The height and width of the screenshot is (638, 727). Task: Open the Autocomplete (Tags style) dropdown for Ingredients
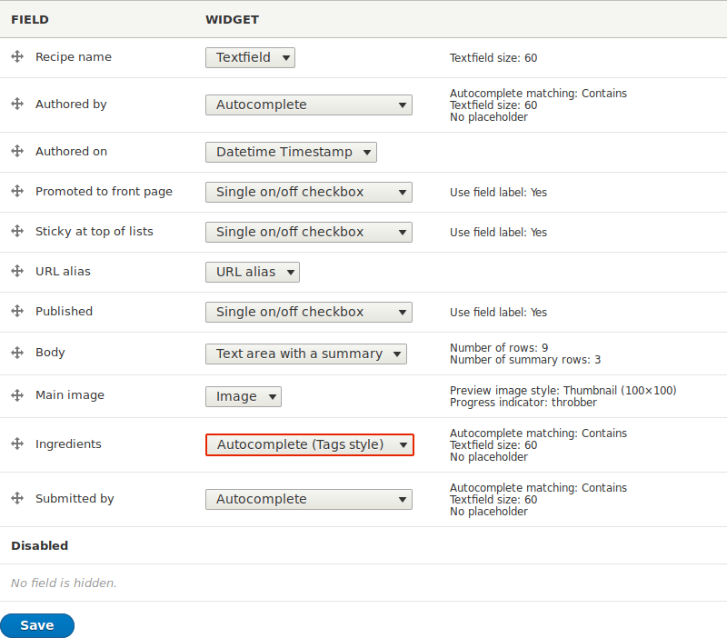310,444
